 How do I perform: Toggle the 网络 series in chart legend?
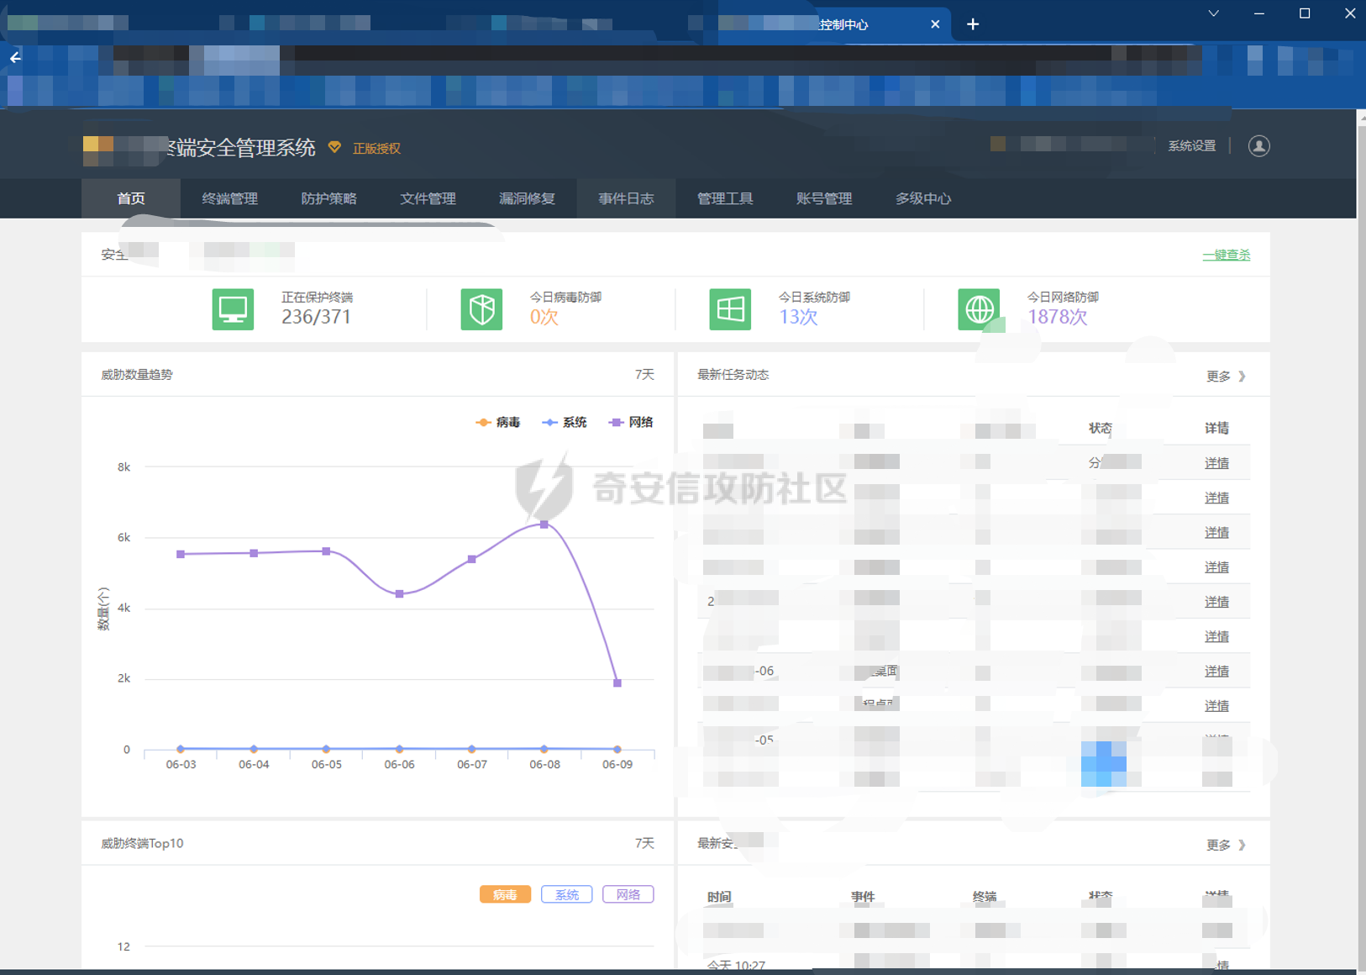click(630, 422)
